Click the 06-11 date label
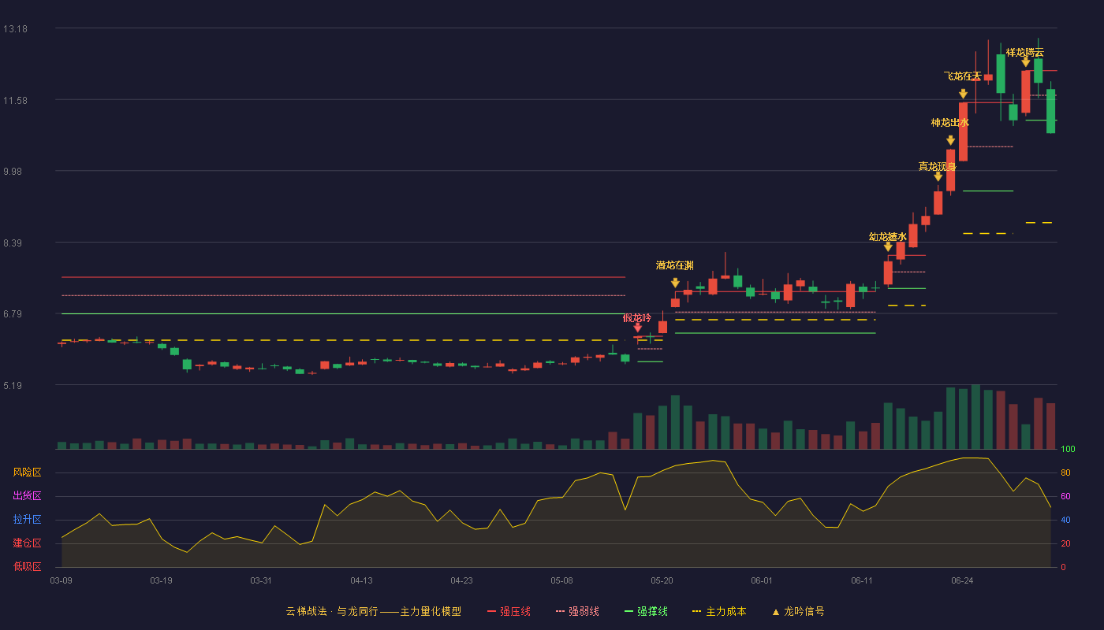This screenshot has height=630, width=1104. [862, 580]
